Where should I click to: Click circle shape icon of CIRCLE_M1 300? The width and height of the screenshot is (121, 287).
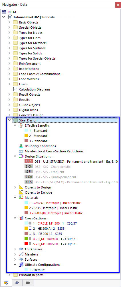point(30,223)
